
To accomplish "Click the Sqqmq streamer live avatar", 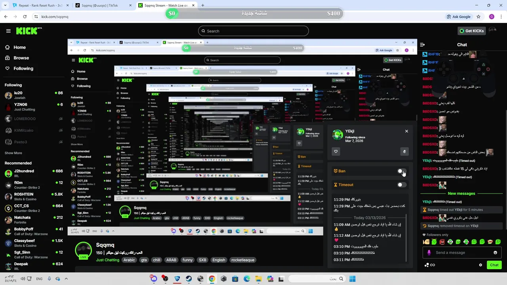I will [83, 251].
